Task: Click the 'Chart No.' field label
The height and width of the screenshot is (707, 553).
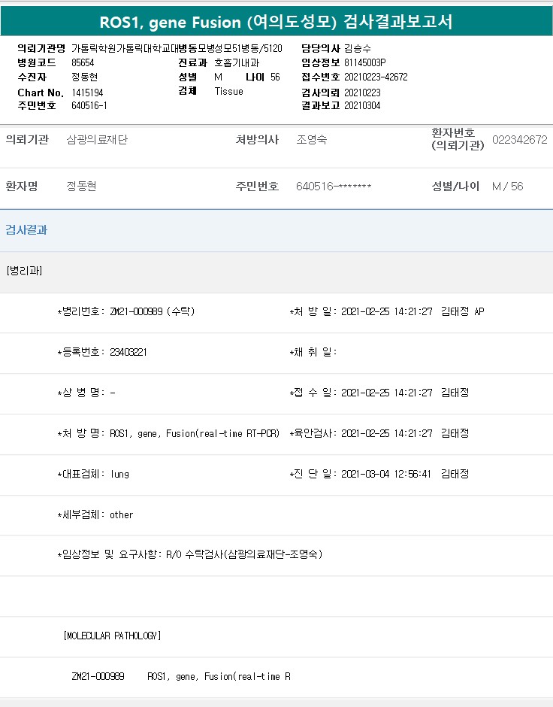Action: pos(41,93)
